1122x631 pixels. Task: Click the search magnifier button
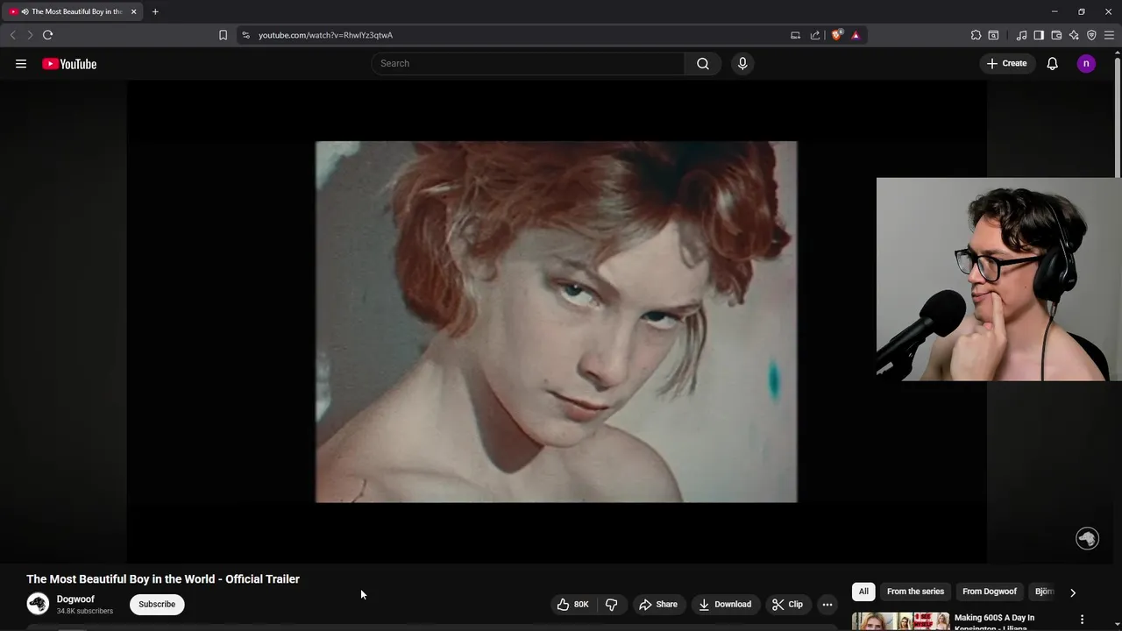click(703, 63)
